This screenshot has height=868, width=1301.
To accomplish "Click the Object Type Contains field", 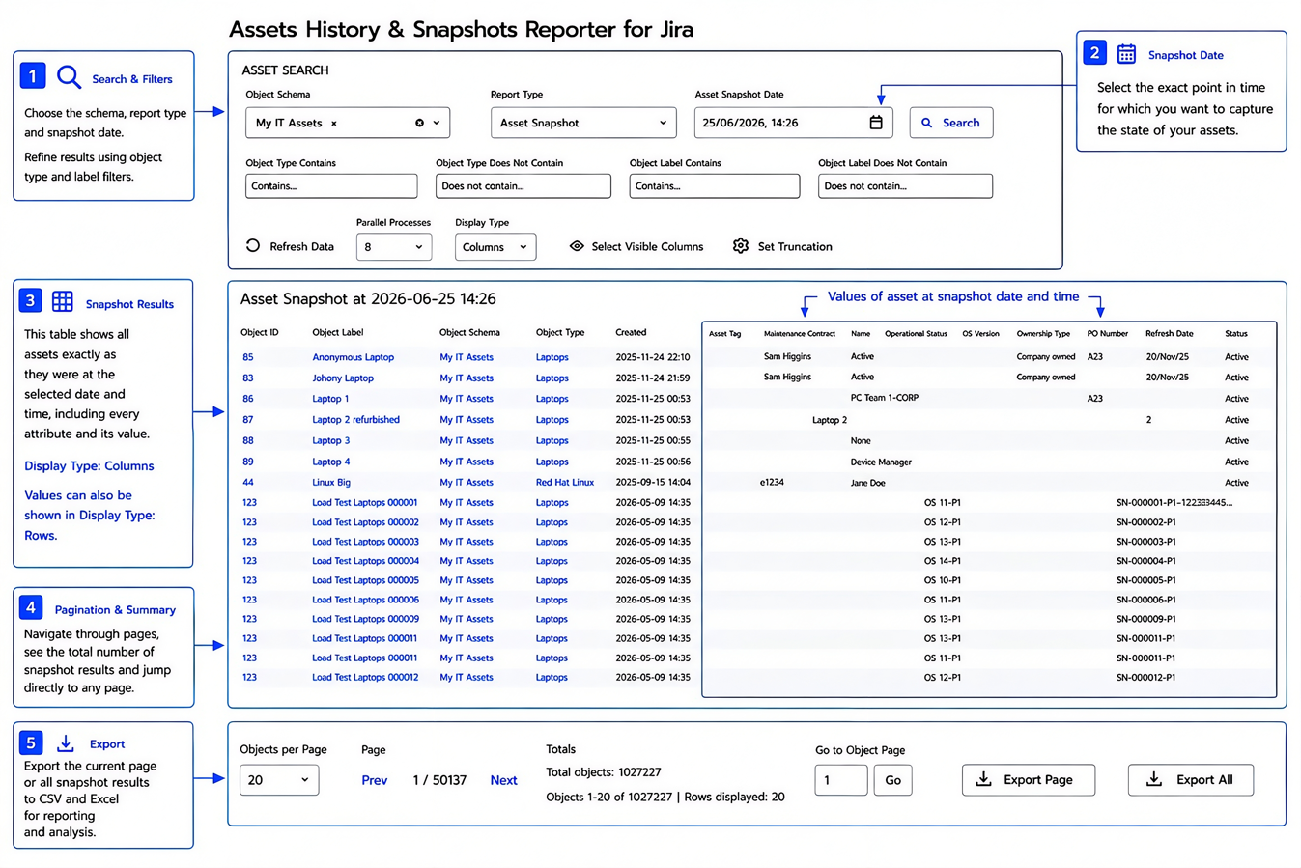I will pos(331,185).
